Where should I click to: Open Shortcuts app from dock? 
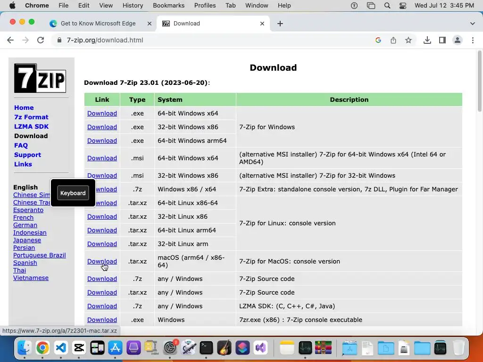tap(242, 348)
